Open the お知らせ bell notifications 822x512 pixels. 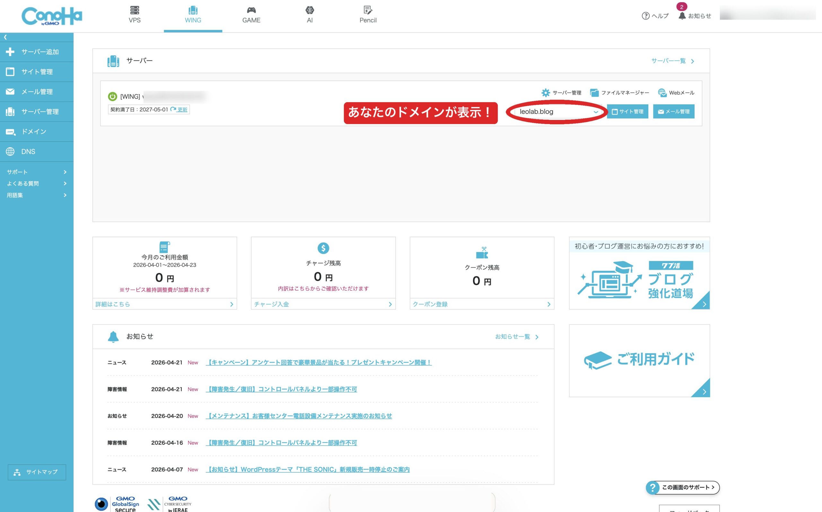[695, 16]
